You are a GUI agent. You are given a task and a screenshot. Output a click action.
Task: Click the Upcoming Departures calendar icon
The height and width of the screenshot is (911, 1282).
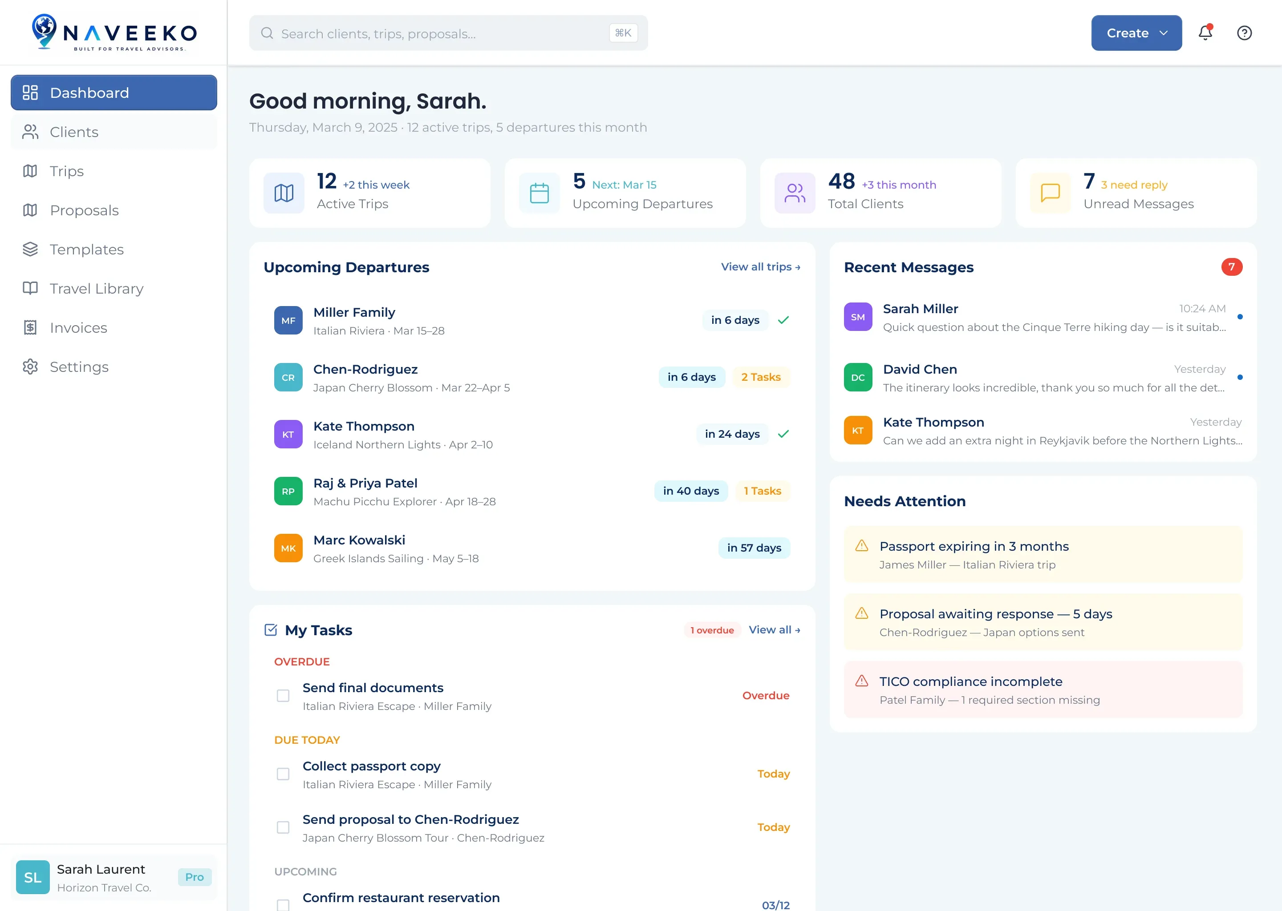[539, 193]
